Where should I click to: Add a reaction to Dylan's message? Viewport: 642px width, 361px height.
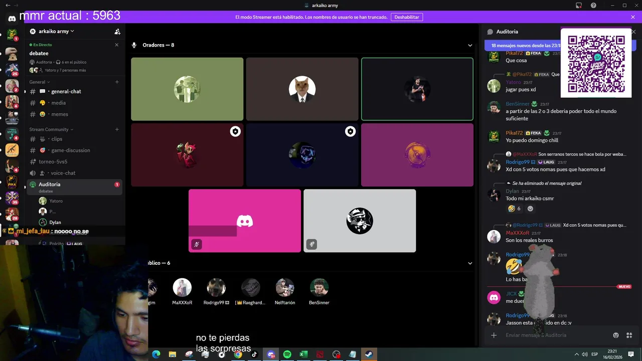click(530, 209)
